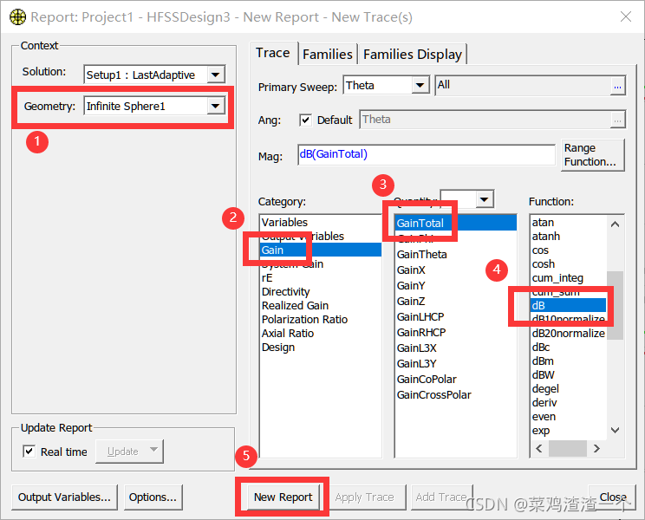645x520 pixels.
Task: Choose cum_integ function
Action: coord(557,278)
